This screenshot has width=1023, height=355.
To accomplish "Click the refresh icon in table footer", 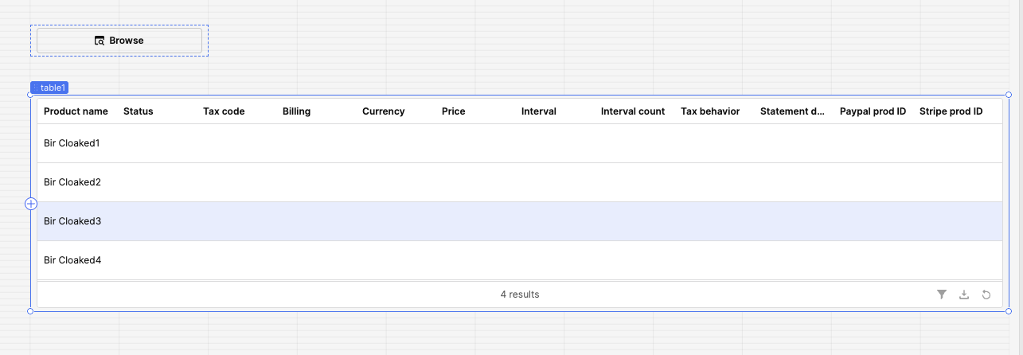I will [x=986, y=295].
